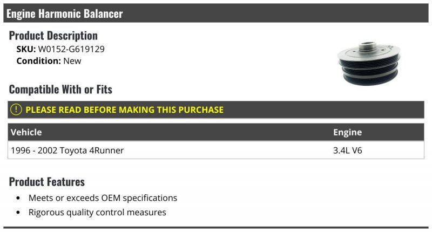Click the dark divider below Product Features

click(x=216, y=227)
